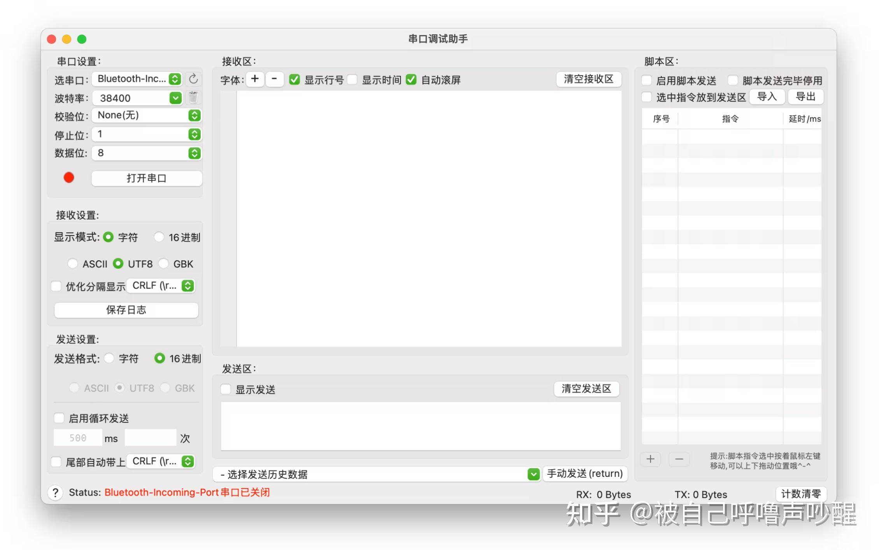Click the 计数清零 button
The height and width of the screenshot is (550, 879).
tap(801, 494)
